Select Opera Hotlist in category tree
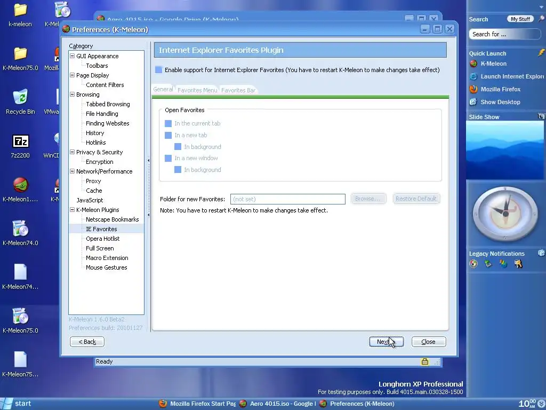 (102, 239)
